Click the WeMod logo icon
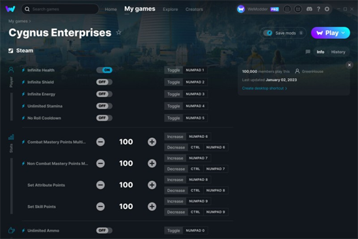This screenshot has height=239, width=358. (x=10, y=9)
